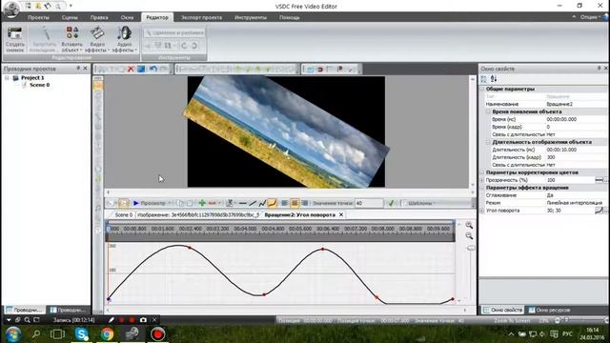Select the diagonal line interpolation icon
610x343 pixels.
tap(253, 203)
